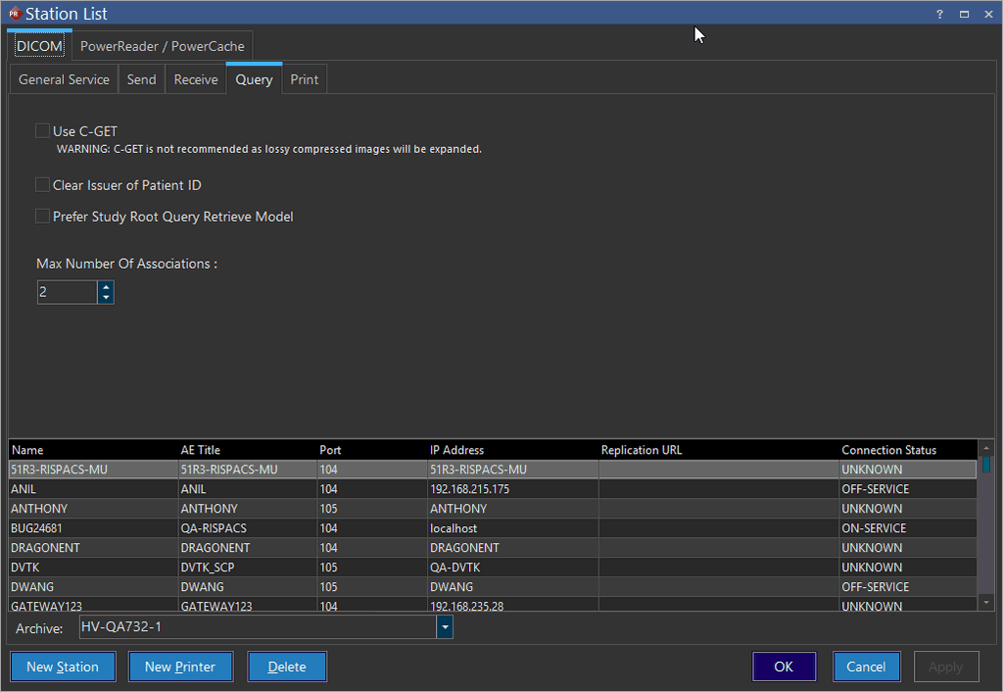Switch to the Print tab
The height and width of the screenshot is (692, 1003).
(x=304, y=79)
